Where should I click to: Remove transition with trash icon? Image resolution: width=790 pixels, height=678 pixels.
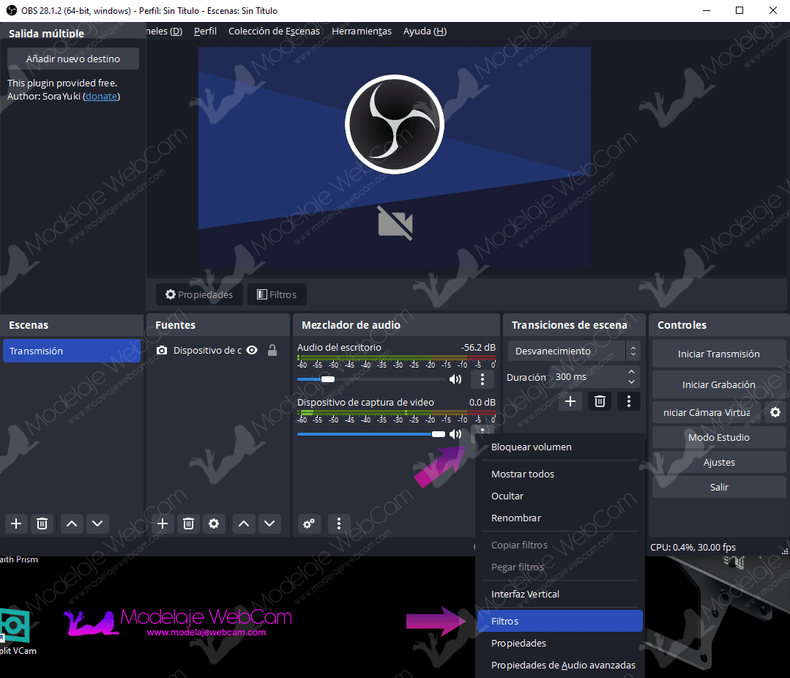(x=600, y=401)
